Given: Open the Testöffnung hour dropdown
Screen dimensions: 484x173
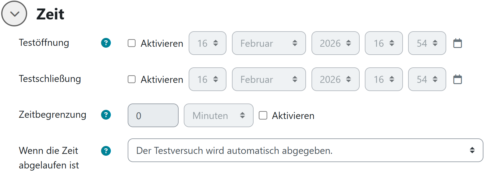Looking at the screenshot, I should coord(384,43).
